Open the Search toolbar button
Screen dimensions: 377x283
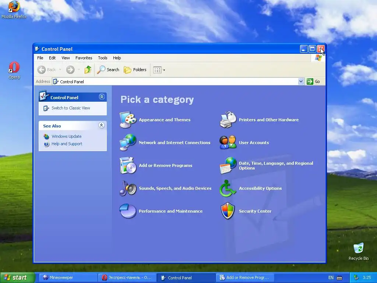point(108,70)
